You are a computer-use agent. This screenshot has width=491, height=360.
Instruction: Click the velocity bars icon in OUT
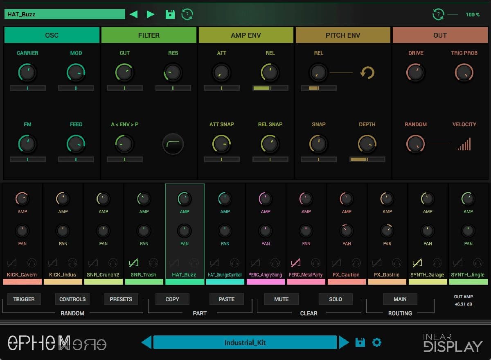point(464,144)
